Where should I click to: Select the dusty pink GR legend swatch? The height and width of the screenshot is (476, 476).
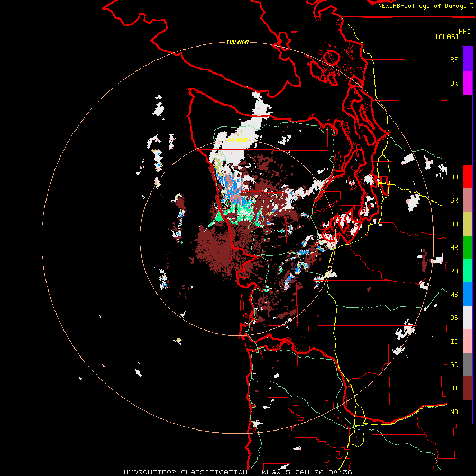tap(467, 200)
